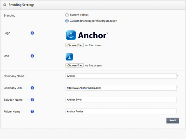Click the small anchor icon preview
The image size is (186, 139).
[x=69, y=57]
